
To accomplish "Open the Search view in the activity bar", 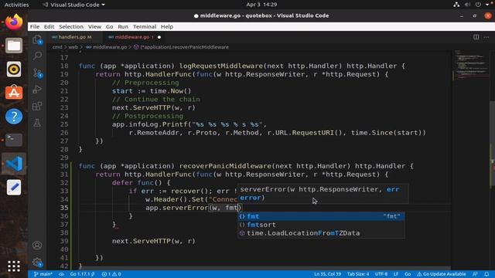I will pos(37,56).
